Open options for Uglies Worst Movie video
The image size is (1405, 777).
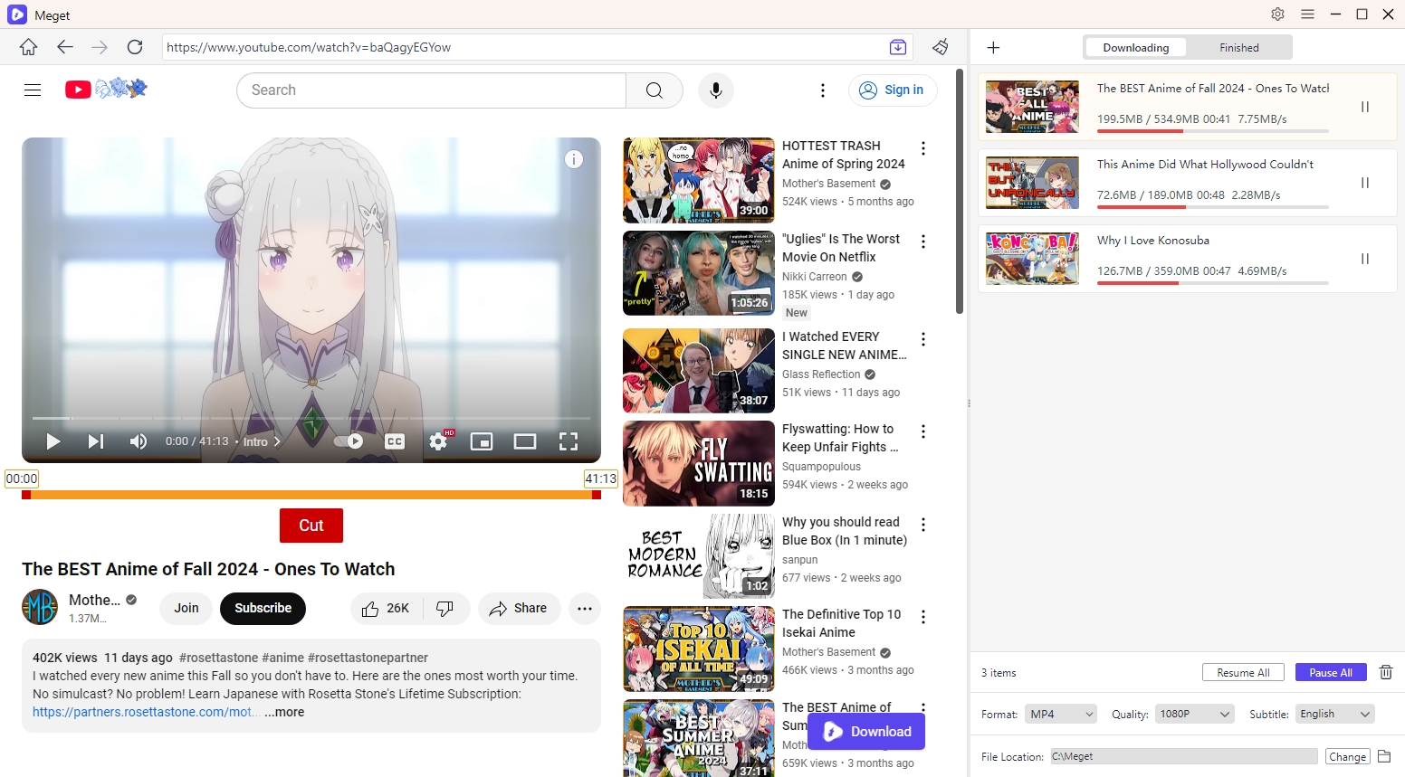(x=923, y=242)
